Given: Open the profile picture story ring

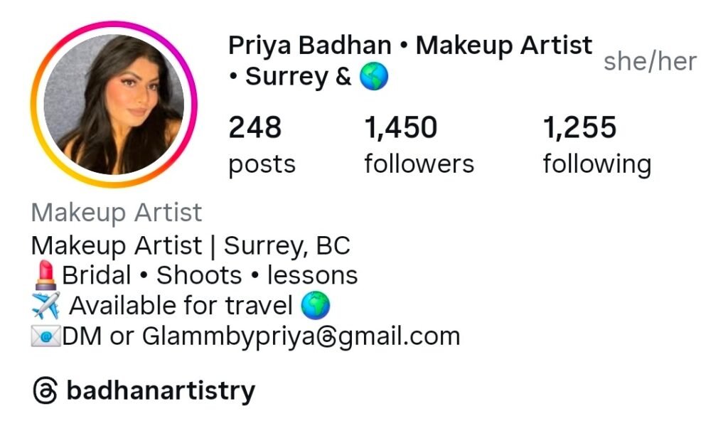Looking at the screenshot, I should coord(114,105).
